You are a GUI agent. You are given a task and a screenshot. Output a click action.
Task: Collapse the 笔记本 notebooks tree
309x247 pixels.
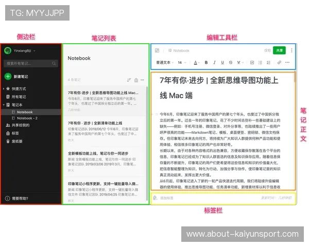tap(4, 105)
